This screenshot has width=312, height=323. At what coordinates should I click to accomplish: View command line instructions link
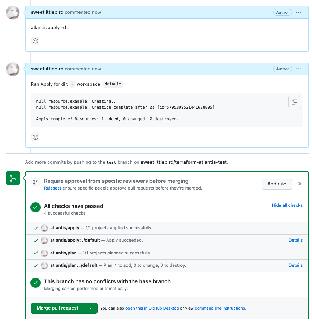click(220, 308)
